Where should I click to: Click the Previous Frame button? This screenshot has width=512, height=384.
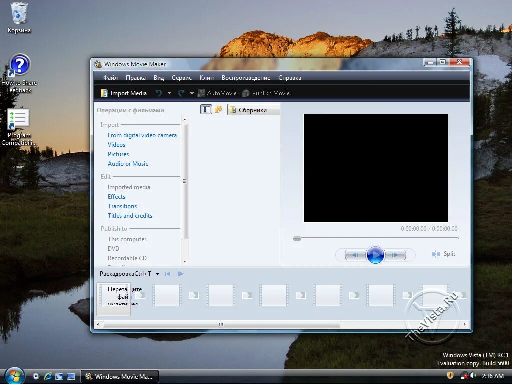pos(355,255)
